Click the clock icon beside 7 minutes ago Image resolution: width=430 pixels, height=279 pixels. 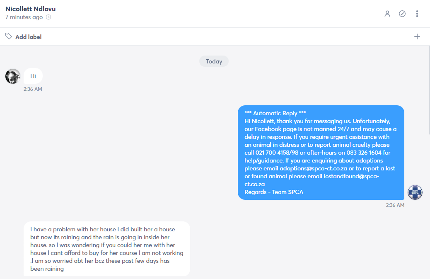(48, 17)
